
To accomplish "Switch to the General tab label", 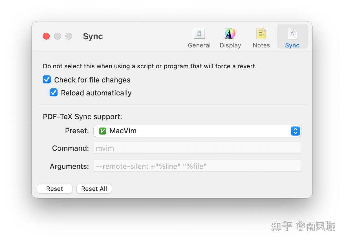I will (x=199, y=45).
